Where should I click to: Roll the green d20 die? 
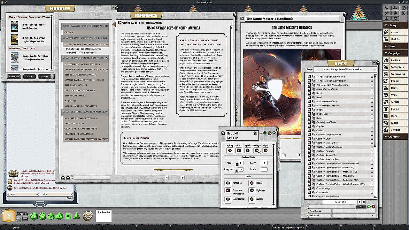click(x=34, y=216)
